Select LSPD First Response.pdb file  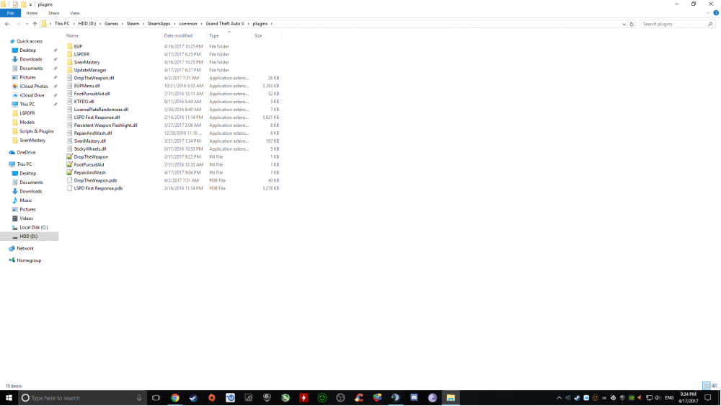pyautogui.click(x=98, y=188)
